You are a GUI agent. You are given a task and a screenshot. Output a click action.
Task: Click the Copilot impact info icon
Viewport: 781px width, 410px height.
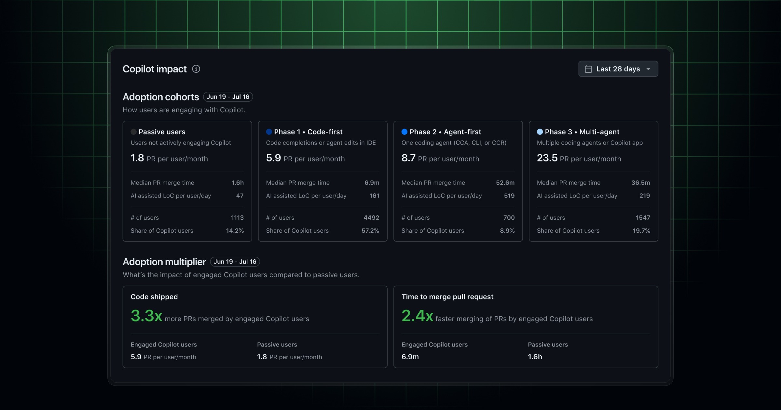point(196,69)
